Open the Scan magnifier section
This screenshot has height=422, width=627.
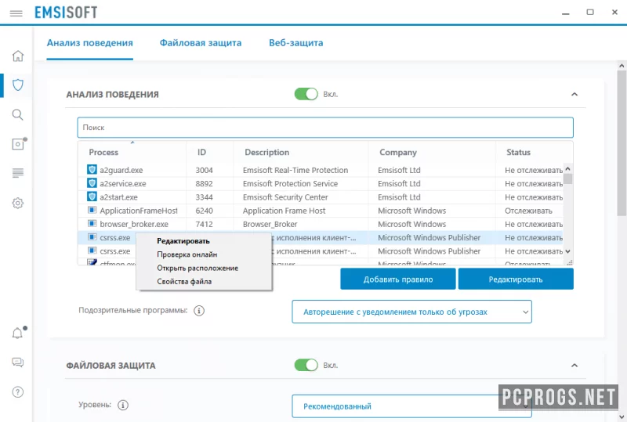17,114
